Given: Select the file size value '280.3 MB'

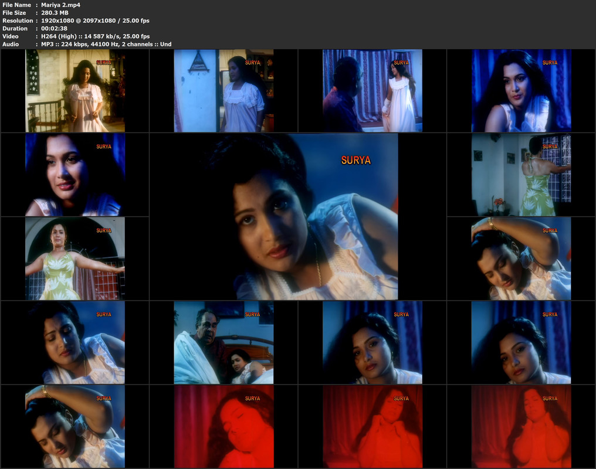Looking at the screenshot, I should click(x=55, y=13).
